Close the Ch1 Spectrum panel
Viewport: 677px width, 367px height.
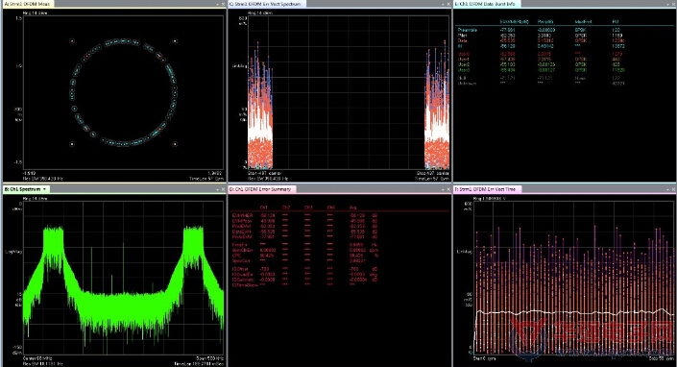click(223, 189)
